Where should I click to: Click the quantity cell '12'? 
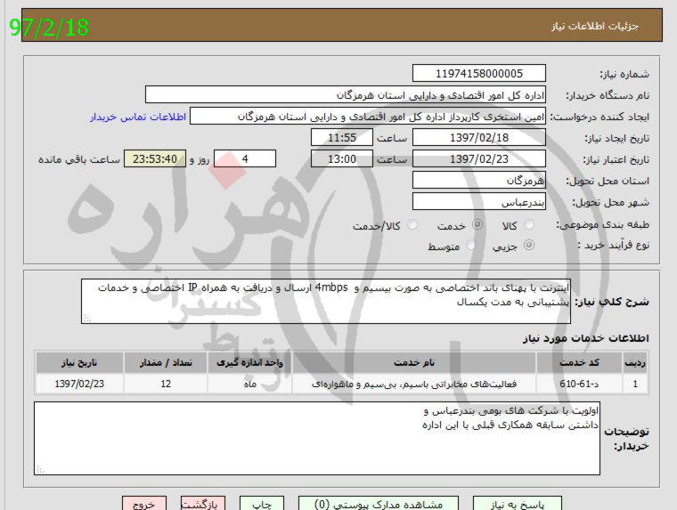coord(166,384)
